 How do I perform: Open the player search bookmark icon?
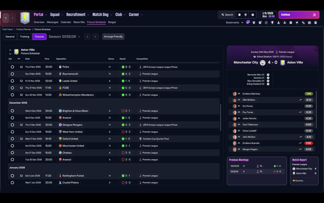(x=285, y=23)
